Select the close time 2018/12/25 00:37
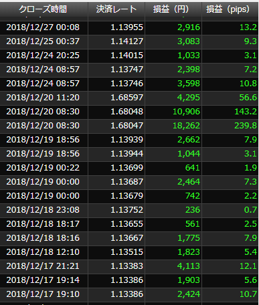Screen dimensions: 259x305 coord(43,41)
